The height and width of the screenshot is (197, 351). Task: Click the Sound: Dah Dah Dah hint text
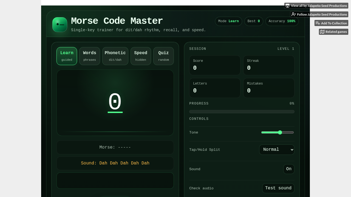(x=115, y=163)
